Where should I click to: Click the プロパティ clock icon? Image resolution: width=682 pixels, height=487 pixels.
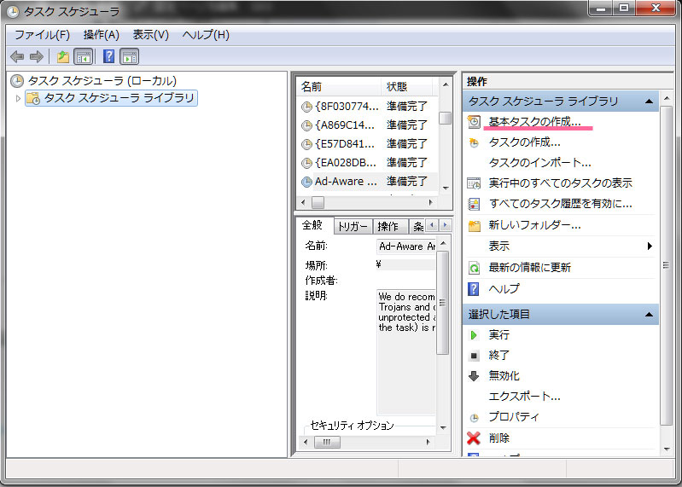[x=474, y=418]
